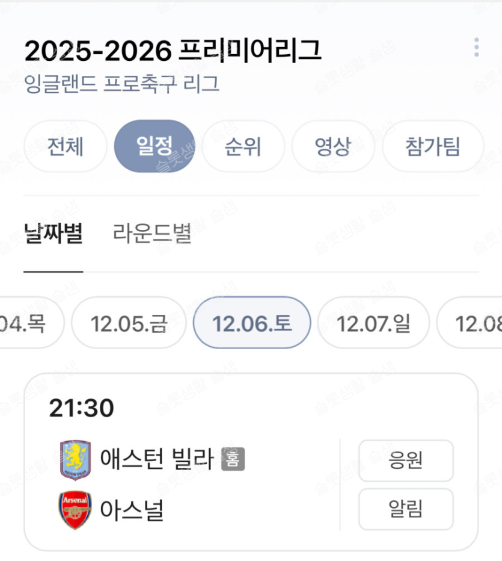This screenshot has height=561, width=502.
Task: Open the 애스턴 빌라 team link
Action: point(157,460)
